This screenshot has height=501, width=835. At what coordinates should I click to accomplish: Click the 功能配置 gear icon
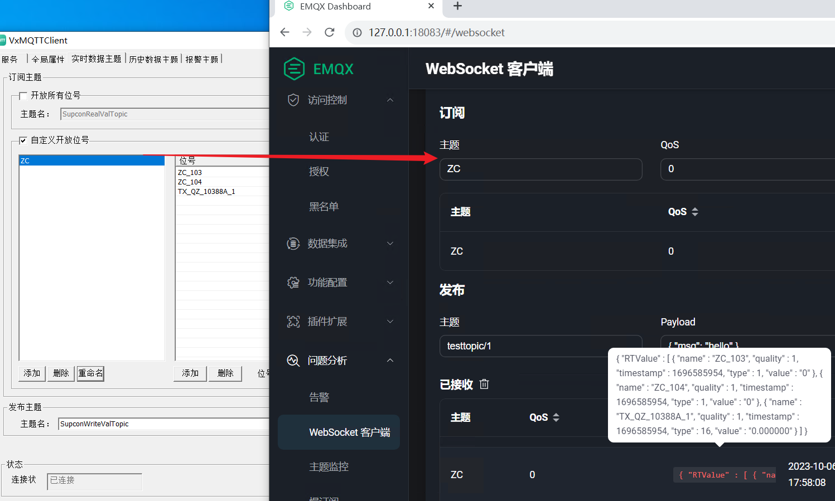click(x=293, y=283)
